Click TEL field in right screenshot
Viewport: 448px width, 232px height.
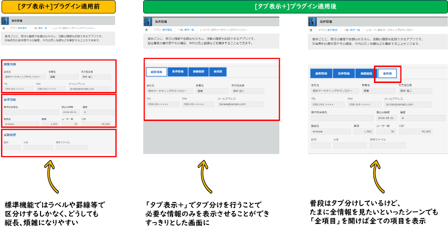pos(328,104)
